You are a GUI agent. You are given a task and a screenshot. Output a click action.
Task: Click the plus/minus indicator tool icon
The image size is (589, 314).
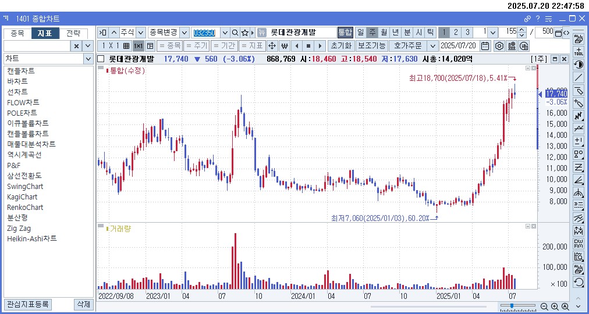(x=579, y=141)
